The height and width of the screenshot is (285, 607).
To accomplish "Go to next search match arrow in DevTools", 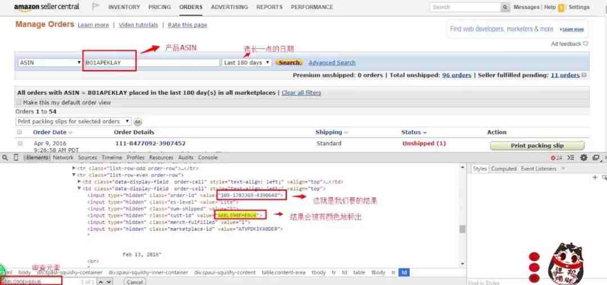I will (x=108, y=282).
